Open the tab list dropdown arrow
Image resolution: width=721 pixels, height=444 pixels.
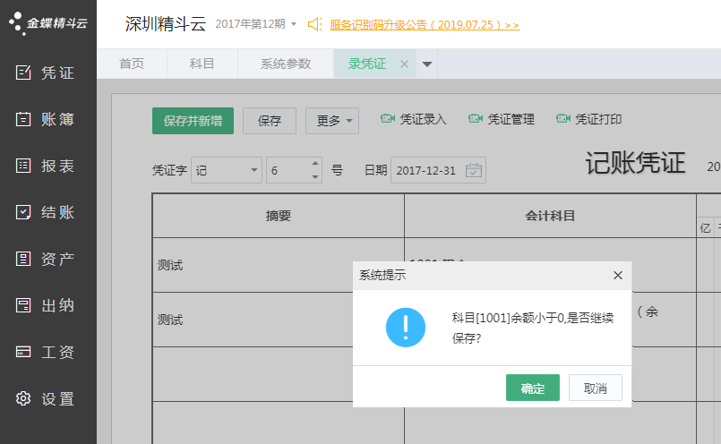pos(427,64)
